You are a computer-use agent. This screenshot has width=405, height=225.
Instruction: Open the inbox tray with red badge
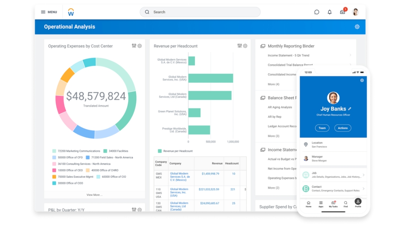(x=342, y=12)
